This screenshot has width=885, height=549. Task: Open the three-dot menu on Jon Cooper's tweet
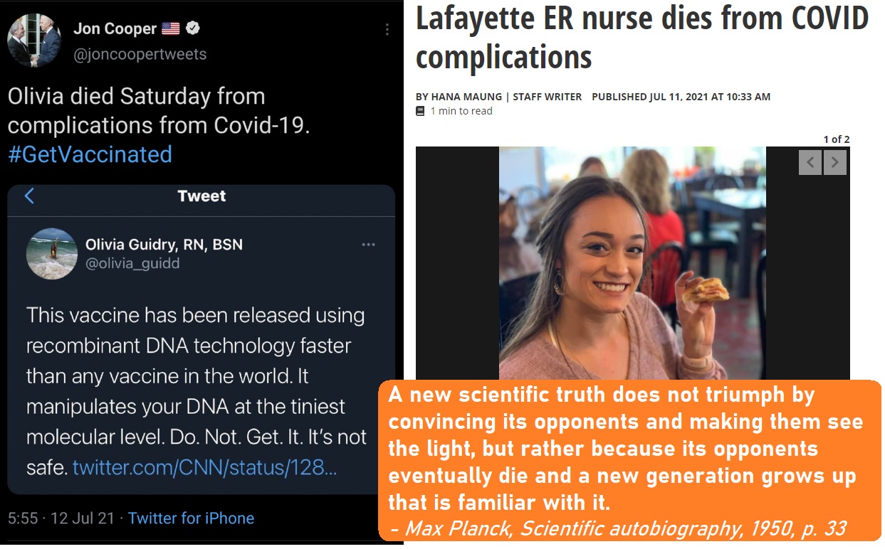click(x=387, y=30)
